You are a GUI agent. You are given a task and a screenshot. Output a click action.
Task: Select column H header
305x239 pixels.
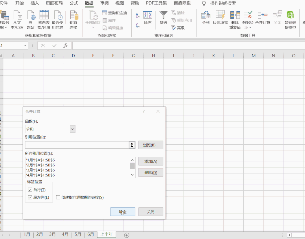[x=153, y=56]
